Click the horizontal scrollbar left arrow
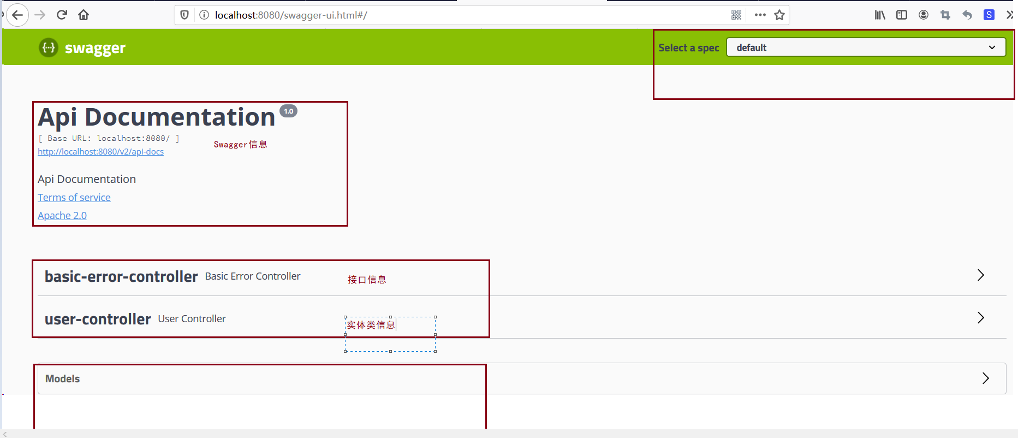 (x=5, y=434)
